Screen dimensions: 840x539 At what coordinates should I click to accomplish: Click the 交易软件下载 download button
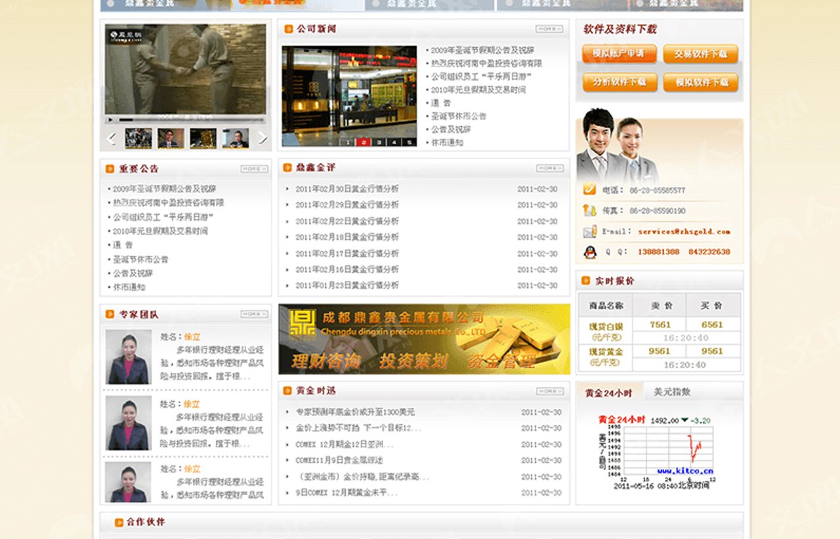click(x=700, y=54)
